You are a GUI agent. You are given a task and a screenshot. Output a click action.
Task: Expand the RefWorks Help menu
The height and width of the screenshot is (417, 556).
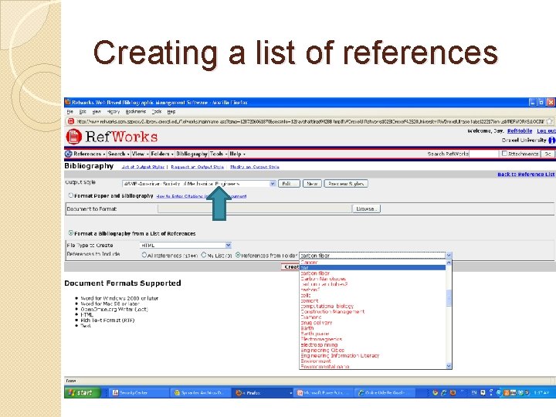pyautogui.click(x=237, y=154)
